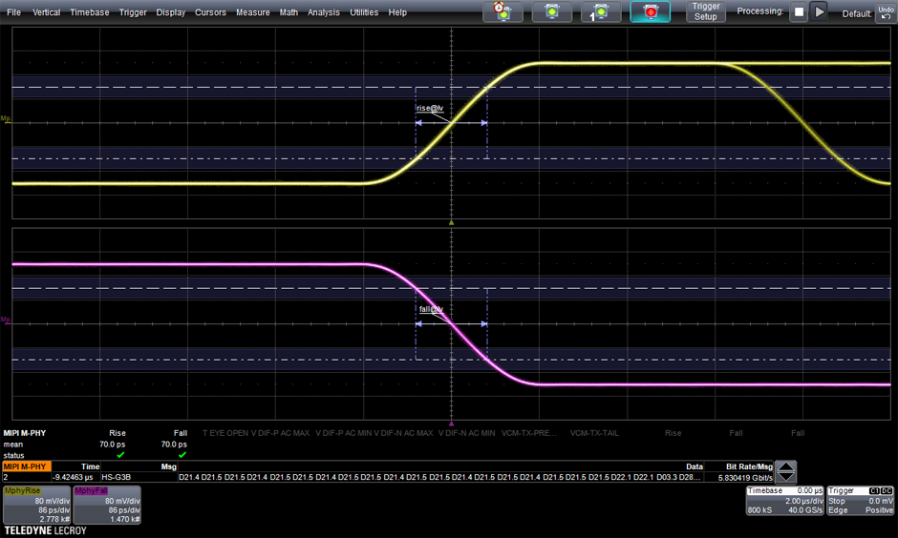Click the Auto trigger mode icon

point(502,12)
